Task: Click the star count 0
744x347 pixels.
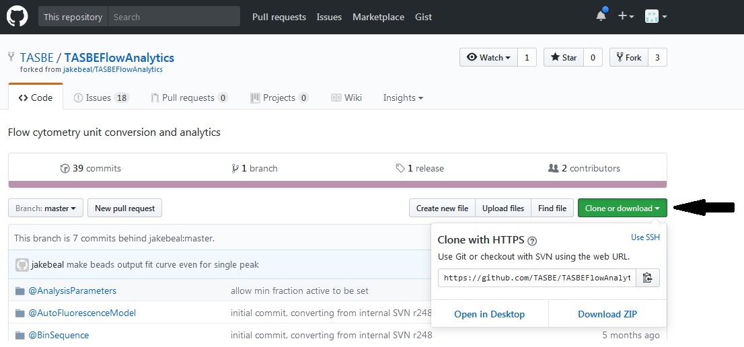Action: click(x=593, y=57)
